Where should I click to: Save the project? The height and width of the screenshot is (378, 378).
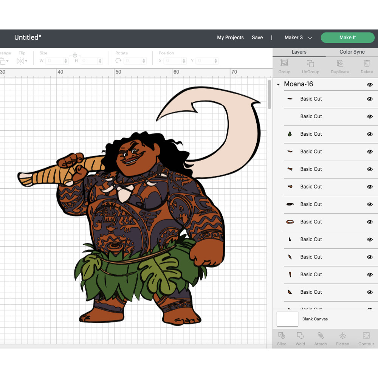(x=257, y=37)
